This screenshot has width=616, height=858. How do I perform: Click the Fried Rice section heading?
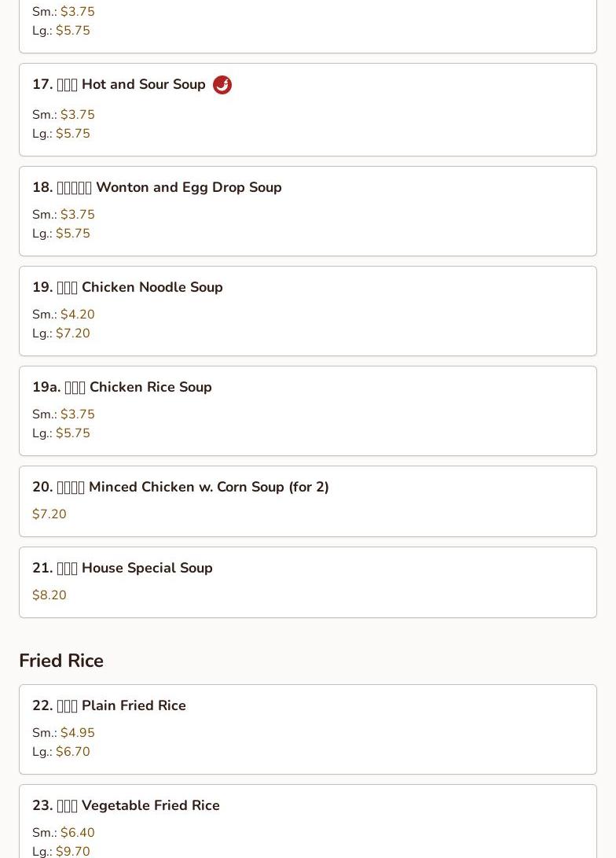coord(61,661)
